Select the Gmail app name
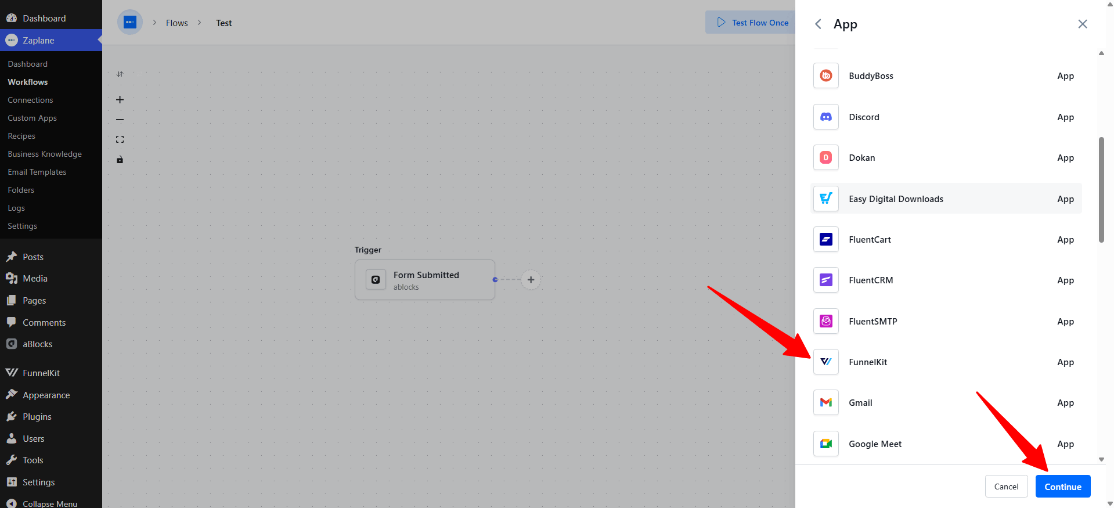 click(x=860, y=402)
